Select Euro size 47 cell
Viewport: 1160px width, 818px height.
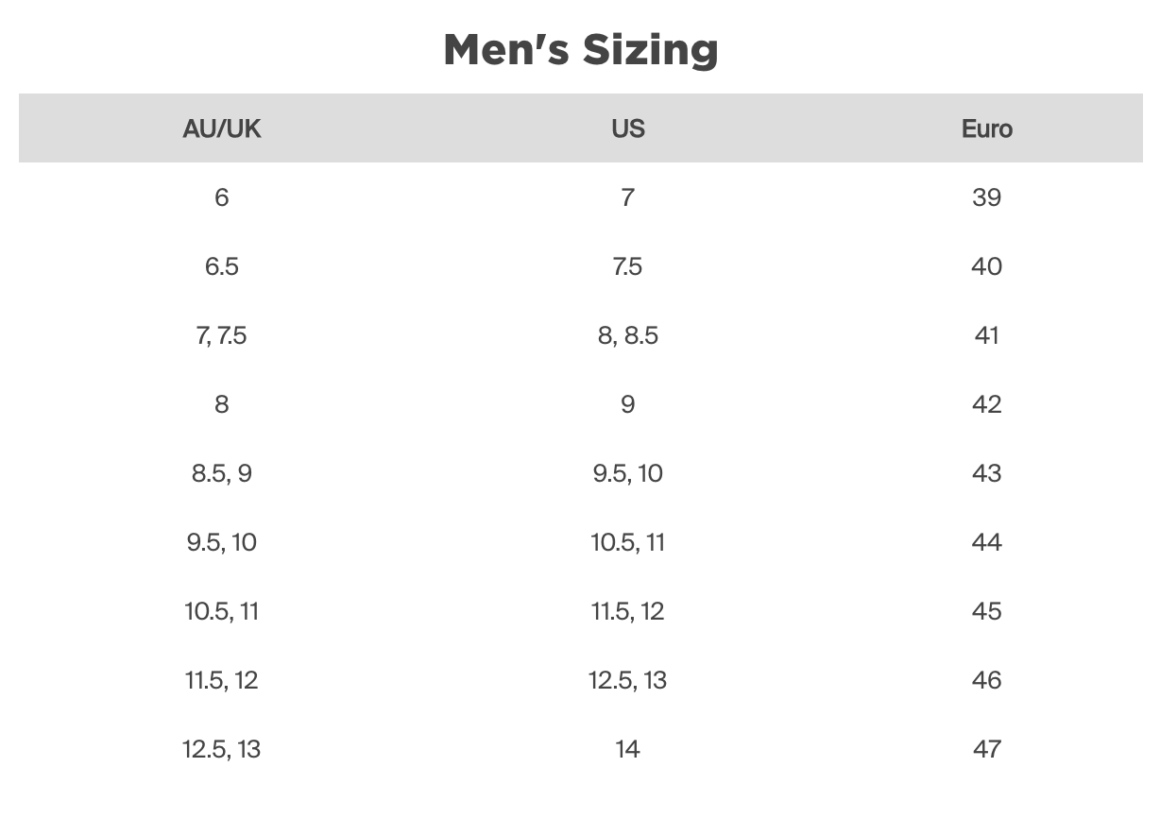click(x=986, y=749)
